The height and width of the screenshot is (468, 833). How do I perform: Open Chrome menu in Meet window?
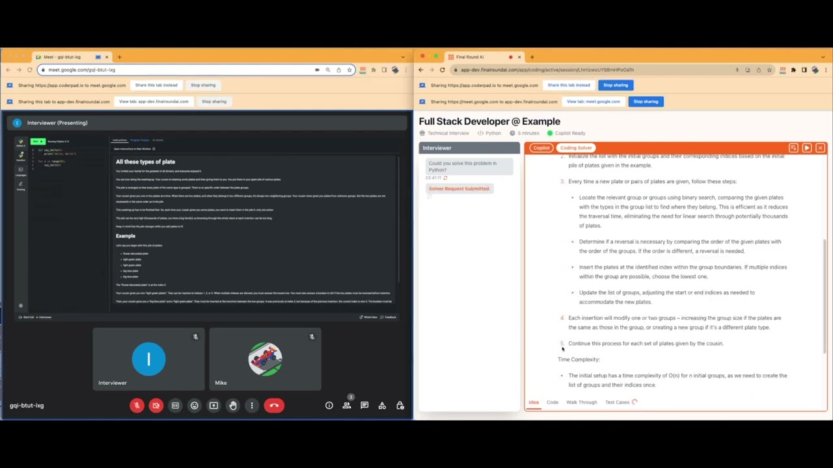(x=406, y=70)
